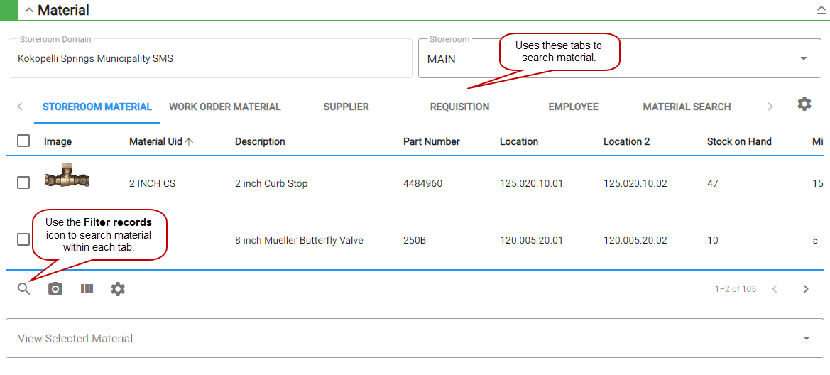Expand the View Selected Material dropdown

[806, 339]
